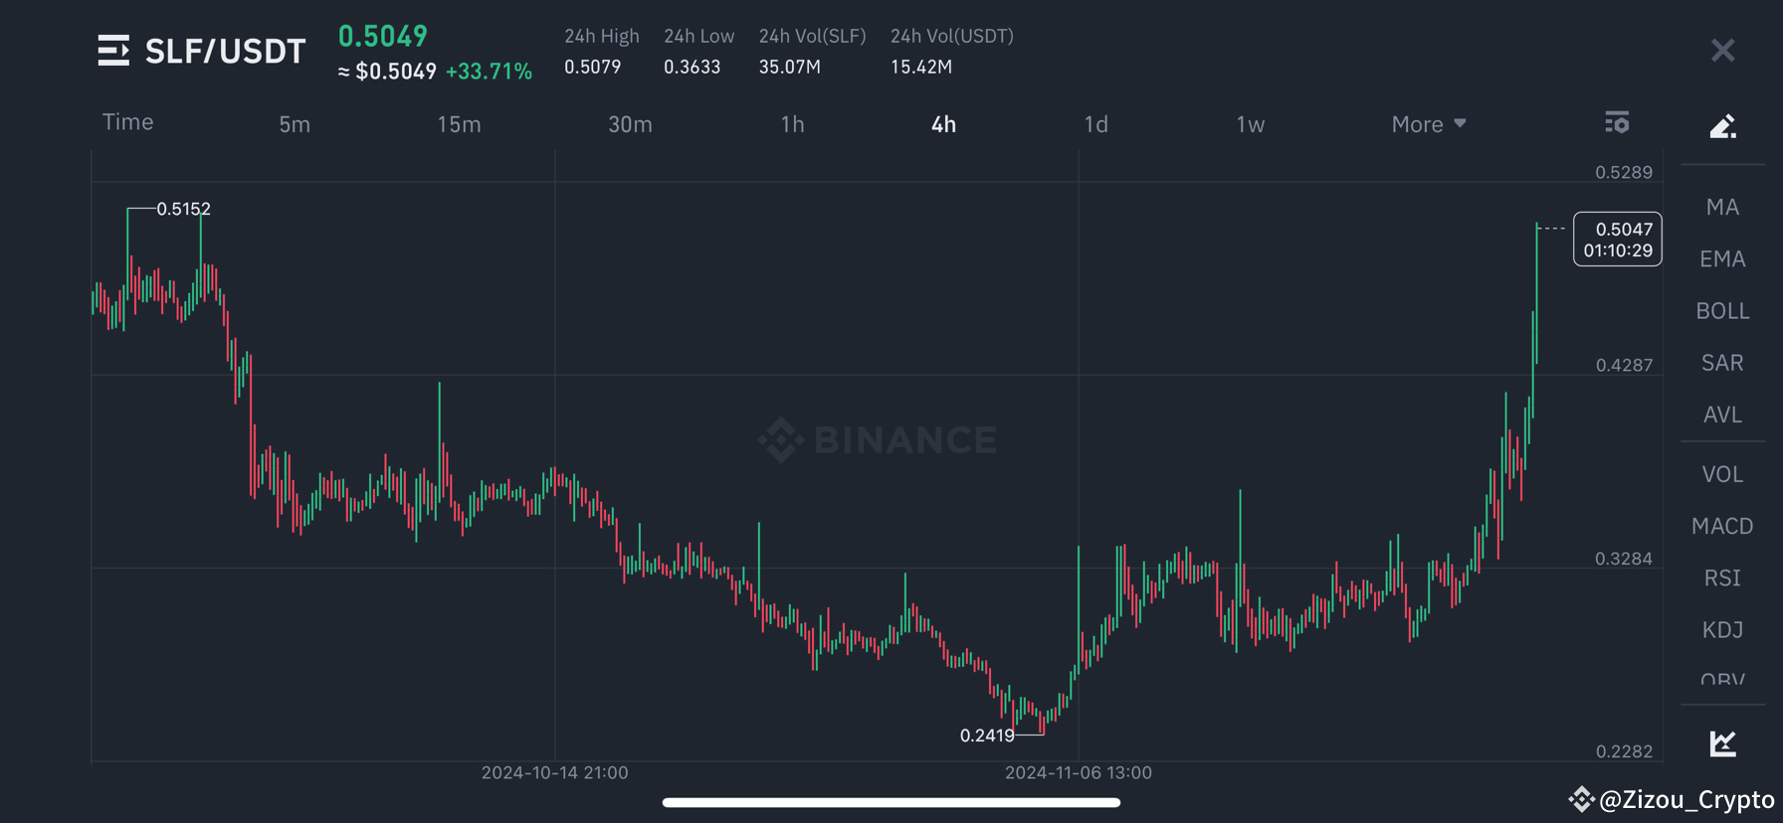Toggle the SAR indicator
This screenshot has height=823, width=1783.
click(1722, 362)
